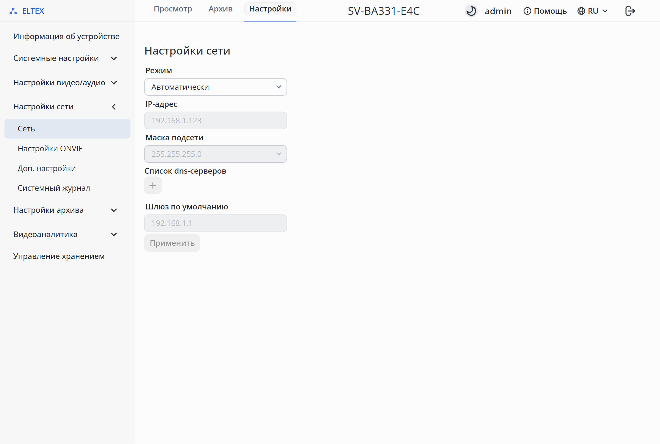660x444 pixels.
Task: Add a DNS server with plus button
Action: coord(153,185)
